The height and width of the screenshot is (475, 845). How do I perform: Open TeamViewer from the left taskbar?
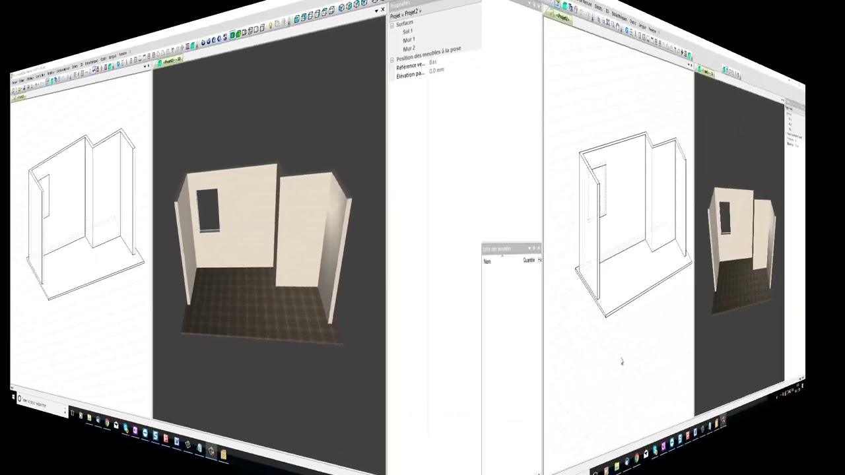[145, 433]
